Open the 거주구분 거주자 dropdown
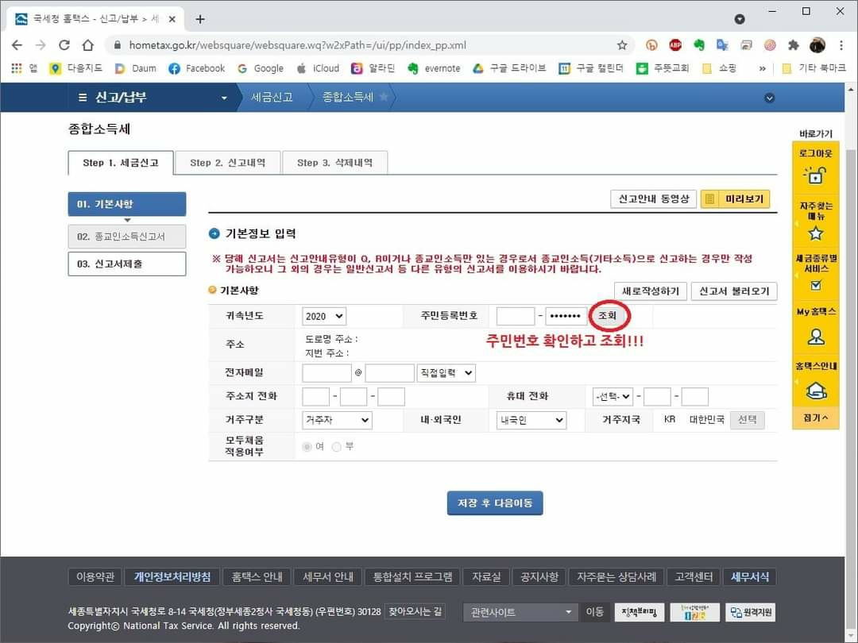The height and width of the screenshot is (643, 858). click(x=337, y=420)
